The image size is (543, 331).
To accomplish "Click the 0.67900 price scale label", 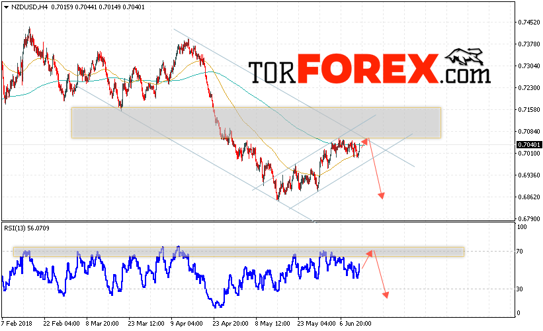I will (529, 218).
